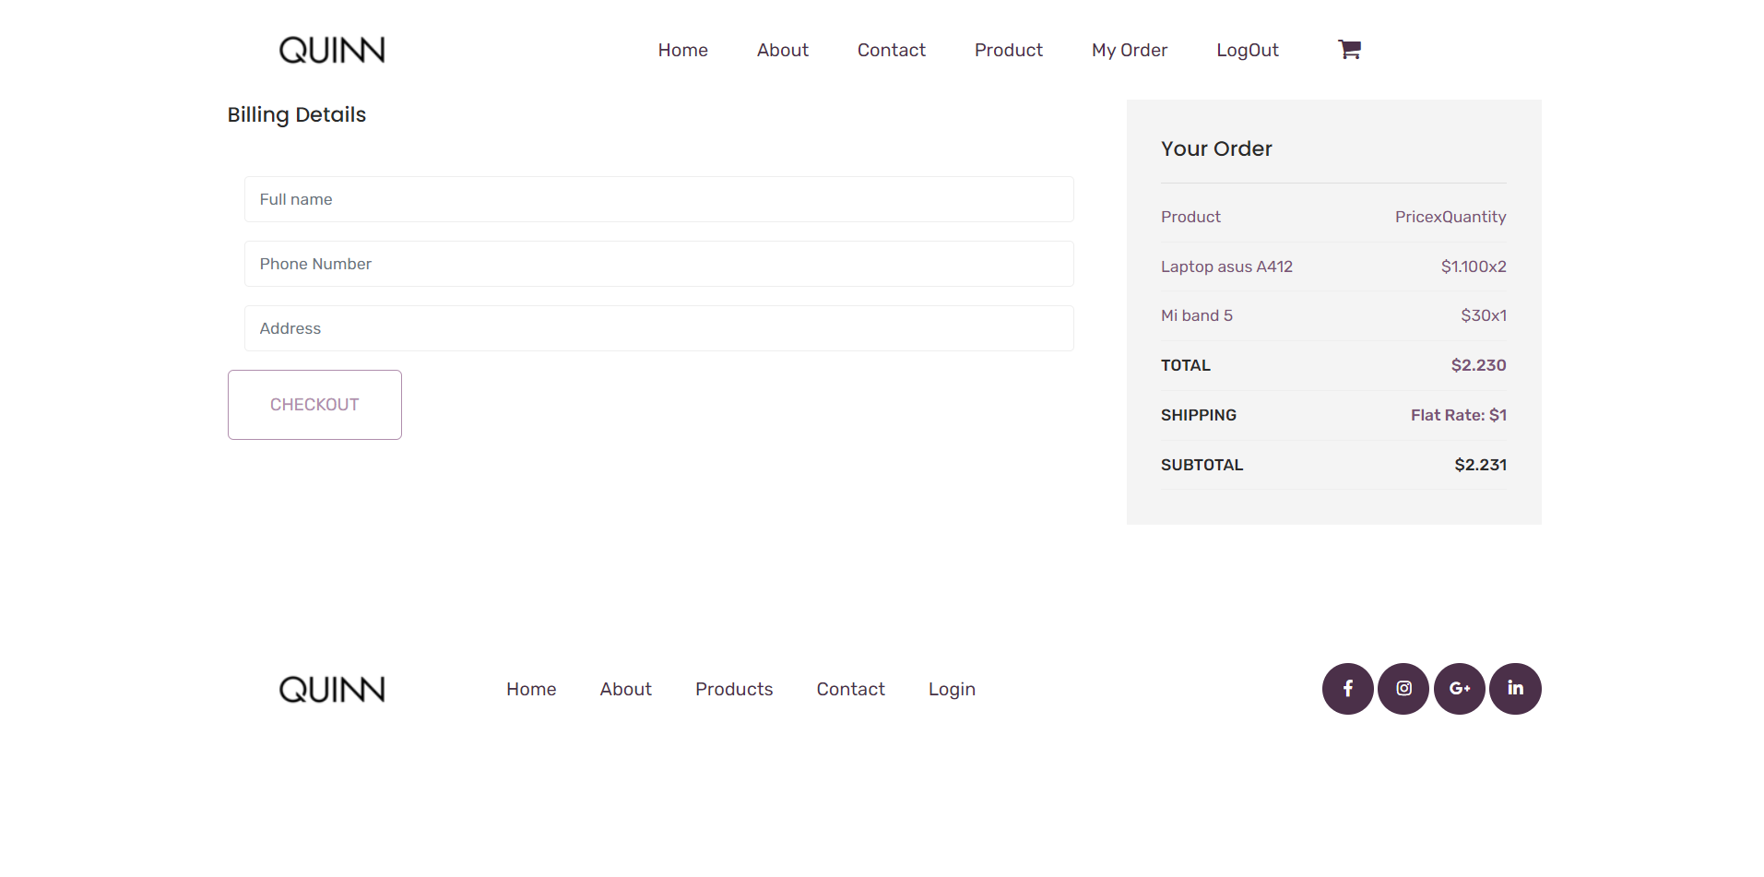Open the Product page from the navbar
Image resolution: width=1764 pixels, height=877 pixels.
[x=1008, y=50]
